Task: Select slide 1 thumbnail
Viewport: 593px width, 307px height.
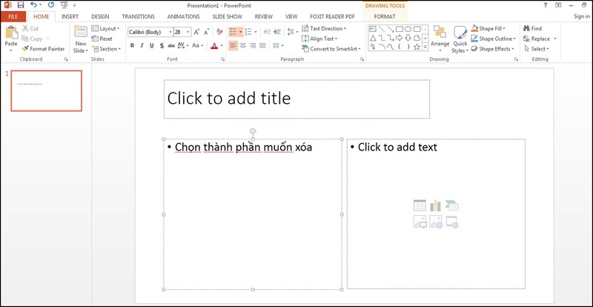Action: [46, 91]
